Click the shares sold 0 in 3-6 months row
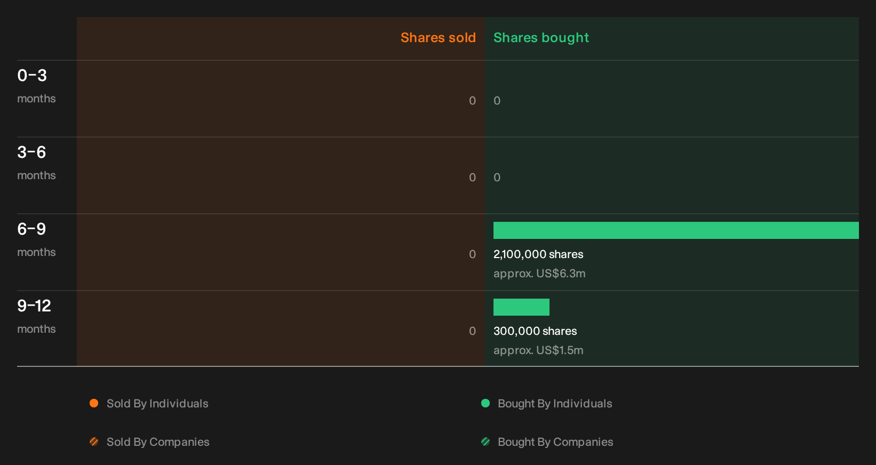This screenshot has height=465, width=876. click(472, 178)
